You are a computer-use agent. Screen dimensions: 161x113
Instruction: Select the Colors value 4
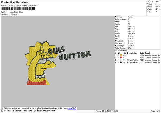(155, 4)
